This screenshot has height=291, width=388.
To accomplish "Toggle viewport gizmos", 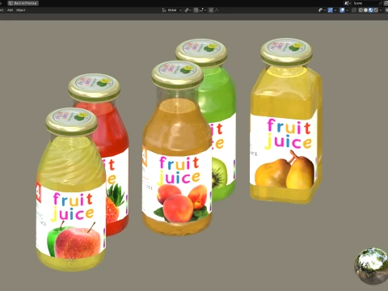I will pos(330,11).
